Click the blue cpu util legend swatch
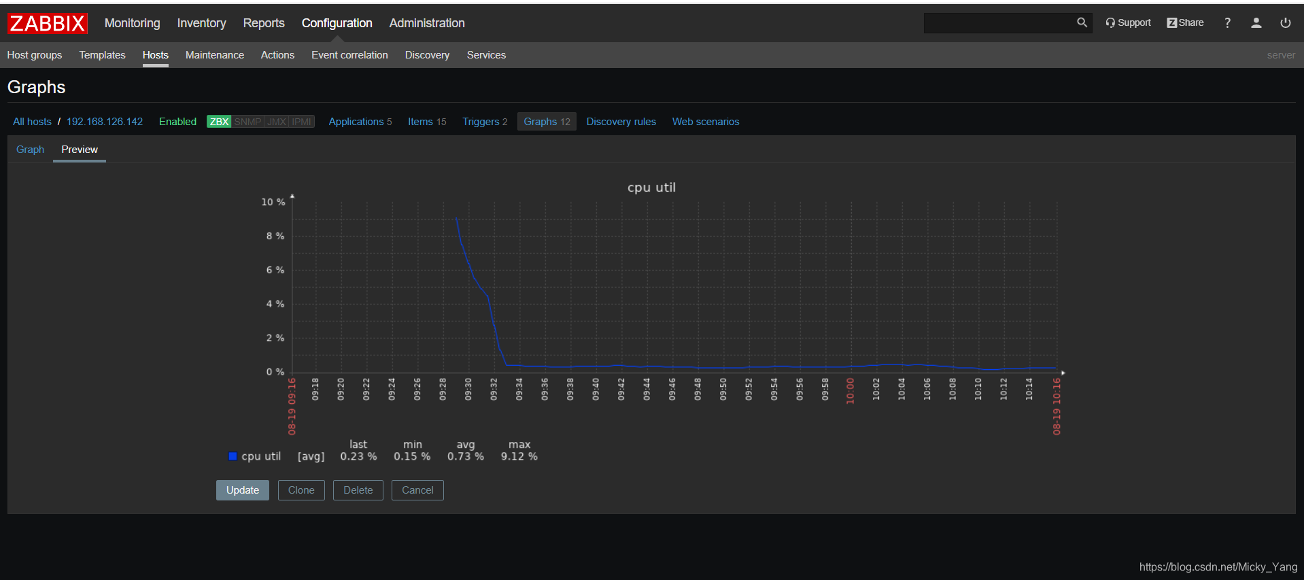1304x580 pixels. click(233, 456)
